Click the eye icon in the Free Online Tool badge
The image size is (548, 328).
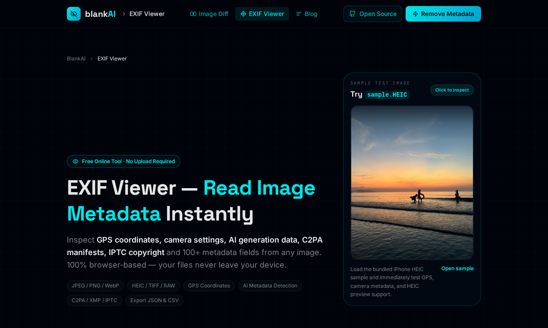click(75, 161)
